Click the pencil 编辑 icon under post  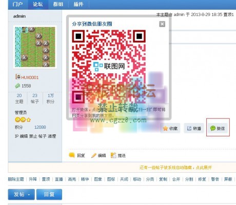94,155
